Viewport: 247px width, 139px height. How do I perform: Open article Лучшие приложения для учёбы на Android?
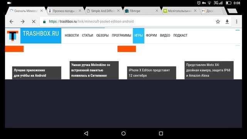[x=37, y=73]
